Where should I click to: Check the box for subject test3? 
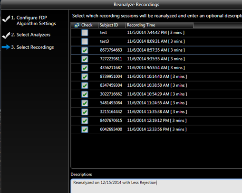pyautogui.click(x=85, y=41)
